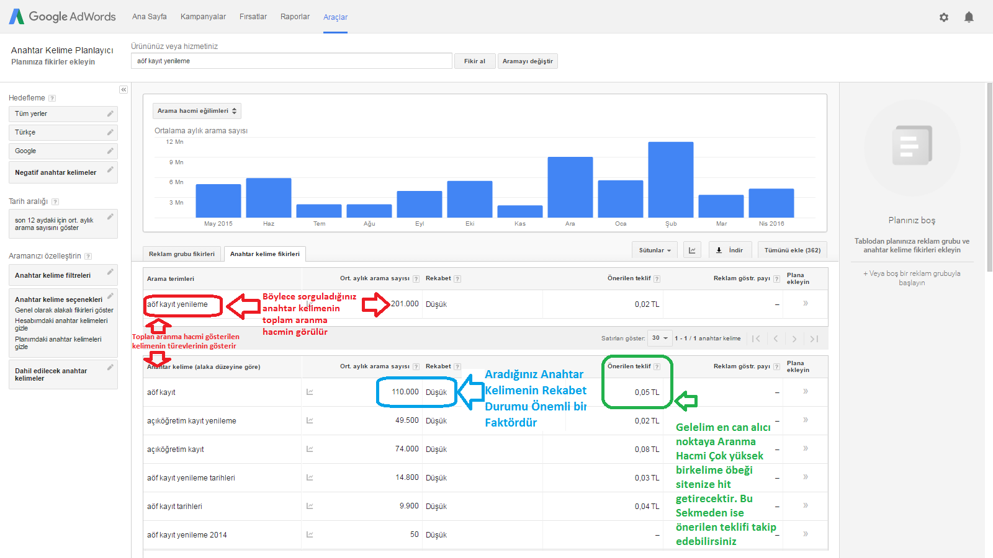The width and height of the screenshot is (993, 558).
Task: Edit Anahtar kelime seçenekleri
Action: (x=110, y=296)
